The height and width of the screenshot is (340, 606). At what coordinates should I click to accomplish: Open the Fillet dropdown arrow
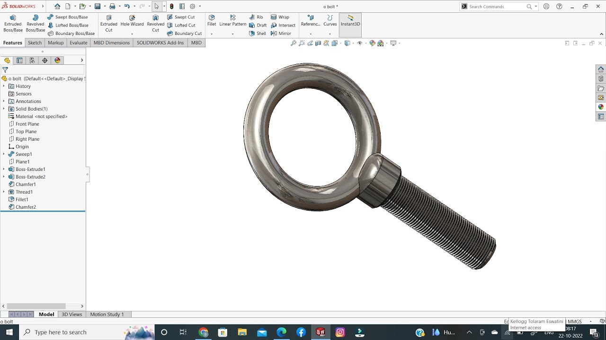(212, 34)
